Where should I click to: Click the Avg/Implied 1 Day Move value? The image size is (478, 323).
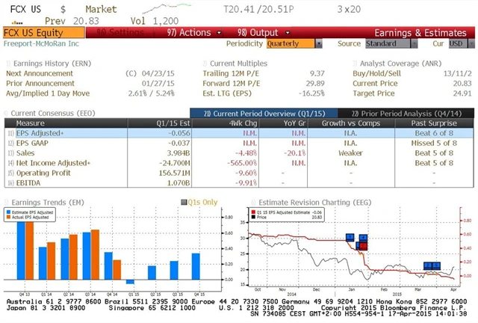pos(151,93)
